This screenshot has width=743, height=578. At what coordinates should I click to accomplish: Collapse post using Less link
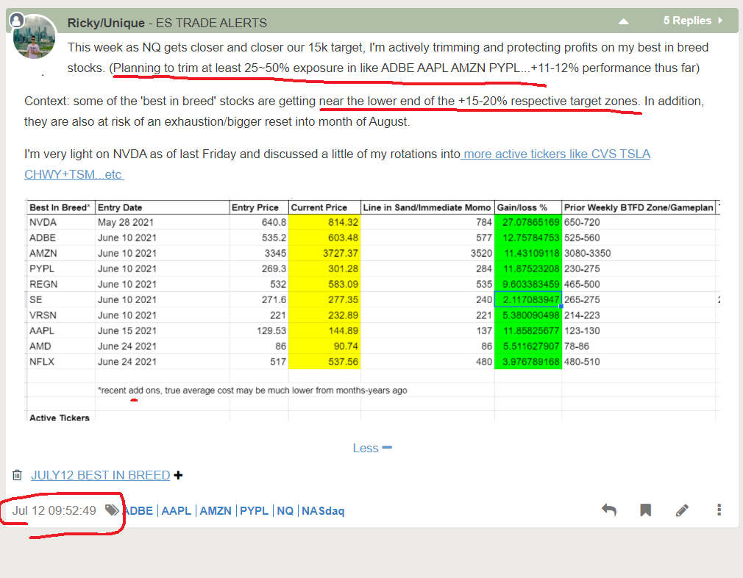(x=372, y=448)
